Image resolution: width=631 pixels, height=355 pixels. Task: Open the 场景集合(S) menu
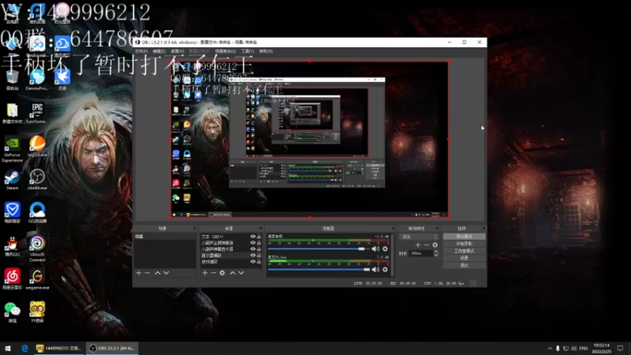coord(226,51)
